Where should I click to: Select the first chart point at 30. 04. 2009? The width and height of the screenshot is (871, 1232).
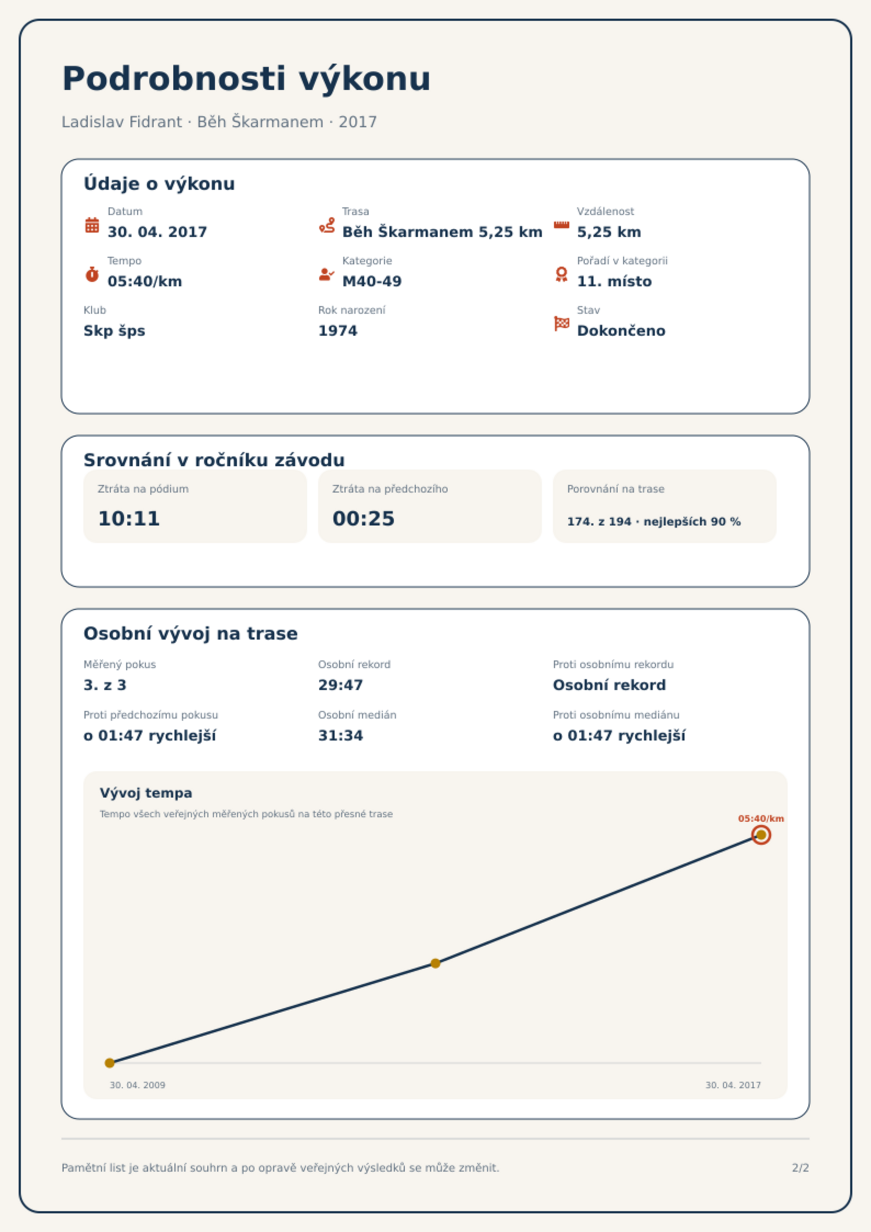110,1063
